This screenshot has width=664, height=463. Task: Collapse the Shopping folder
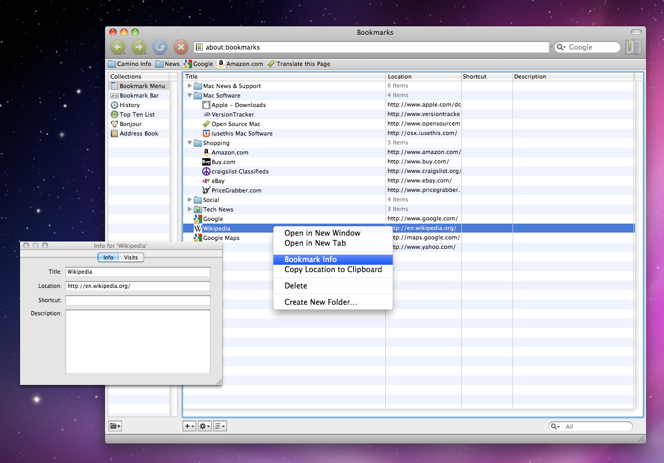coord(190,143)
